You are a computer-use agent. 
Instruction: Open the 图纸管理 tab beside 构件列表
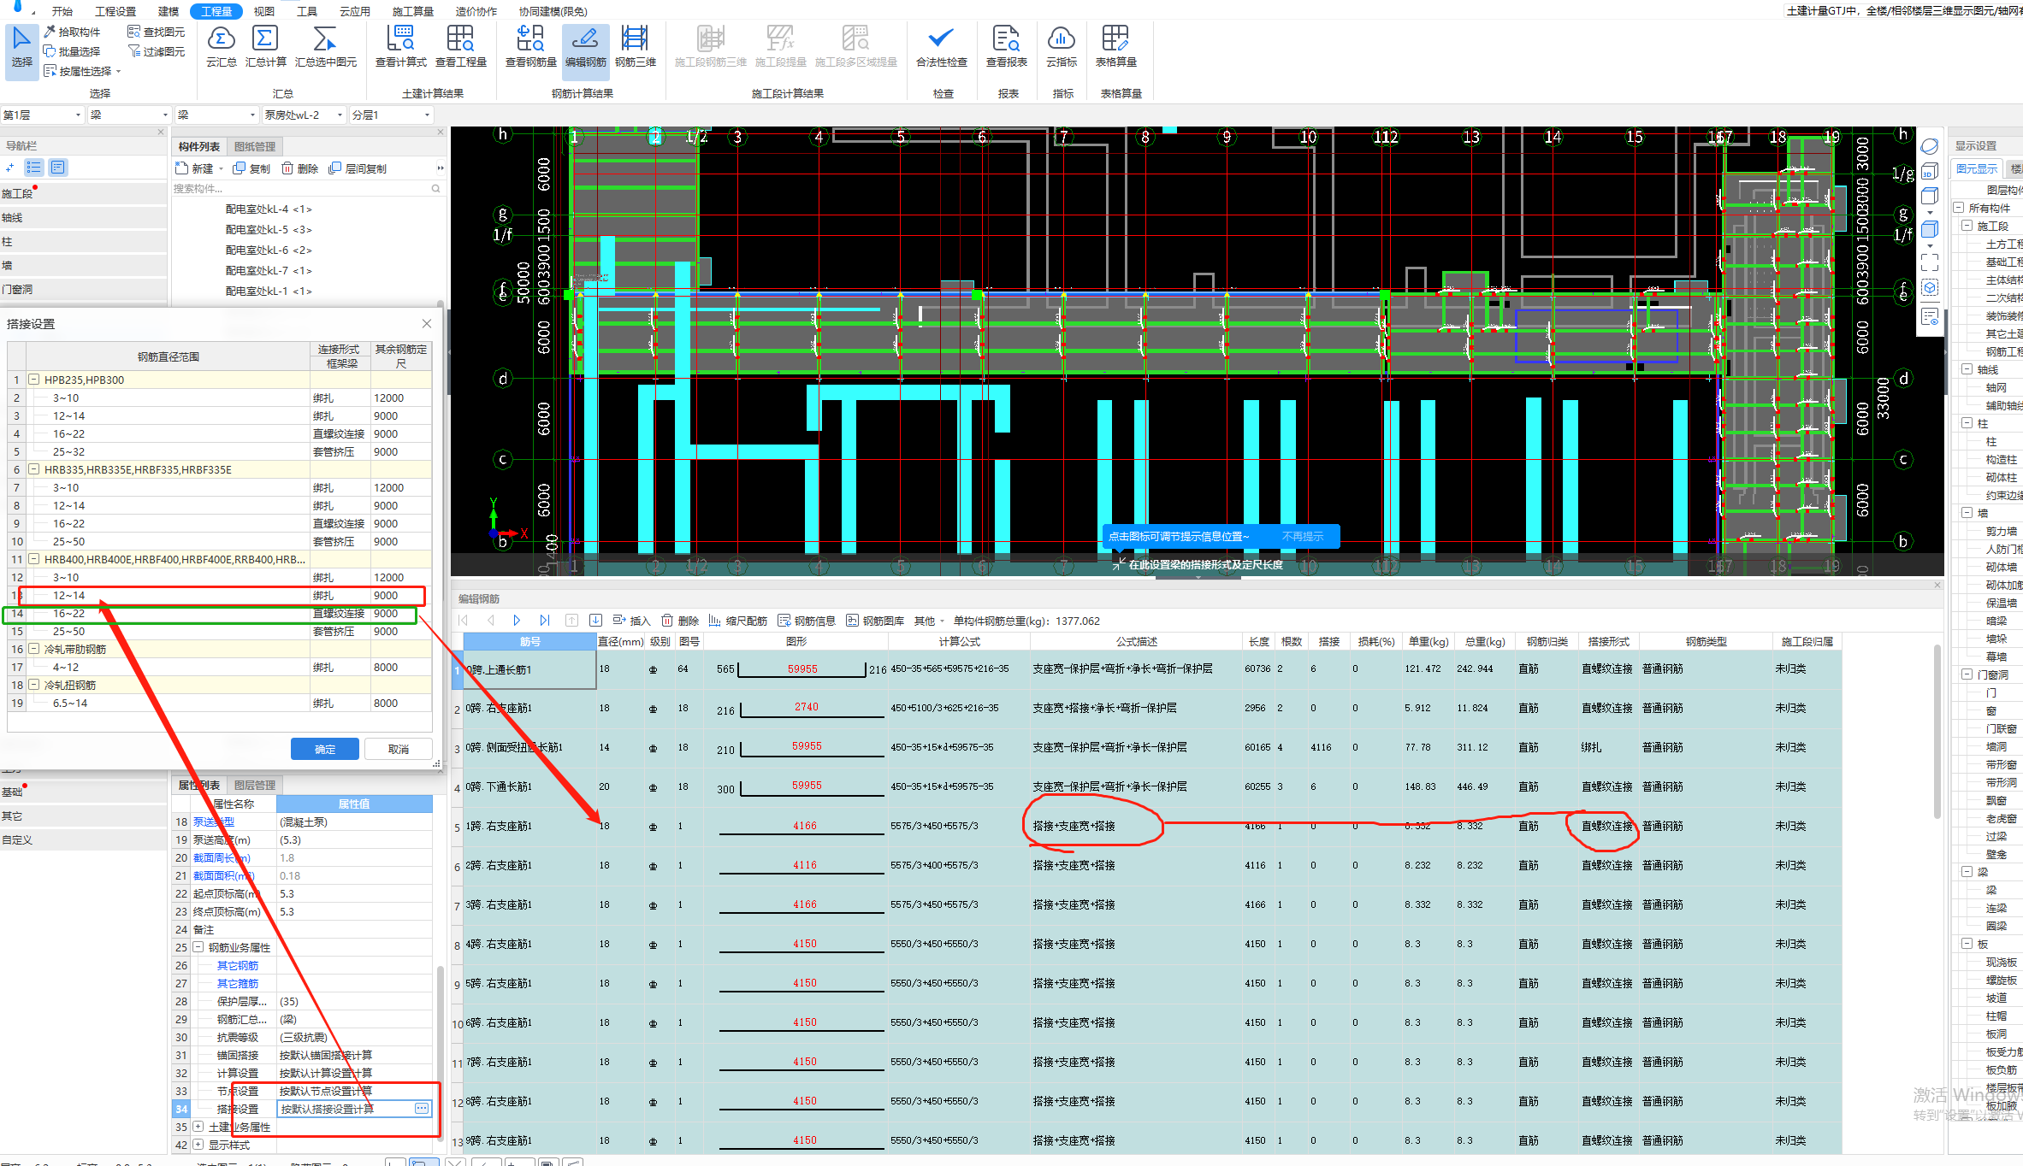point(255,146)
